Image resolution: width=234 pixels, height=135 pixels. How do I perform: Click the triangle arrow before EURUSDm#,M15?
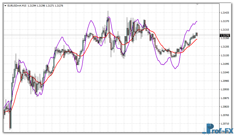[5, 6]
